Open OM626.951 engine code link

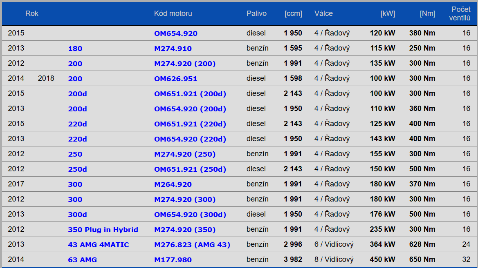[175, 78]
